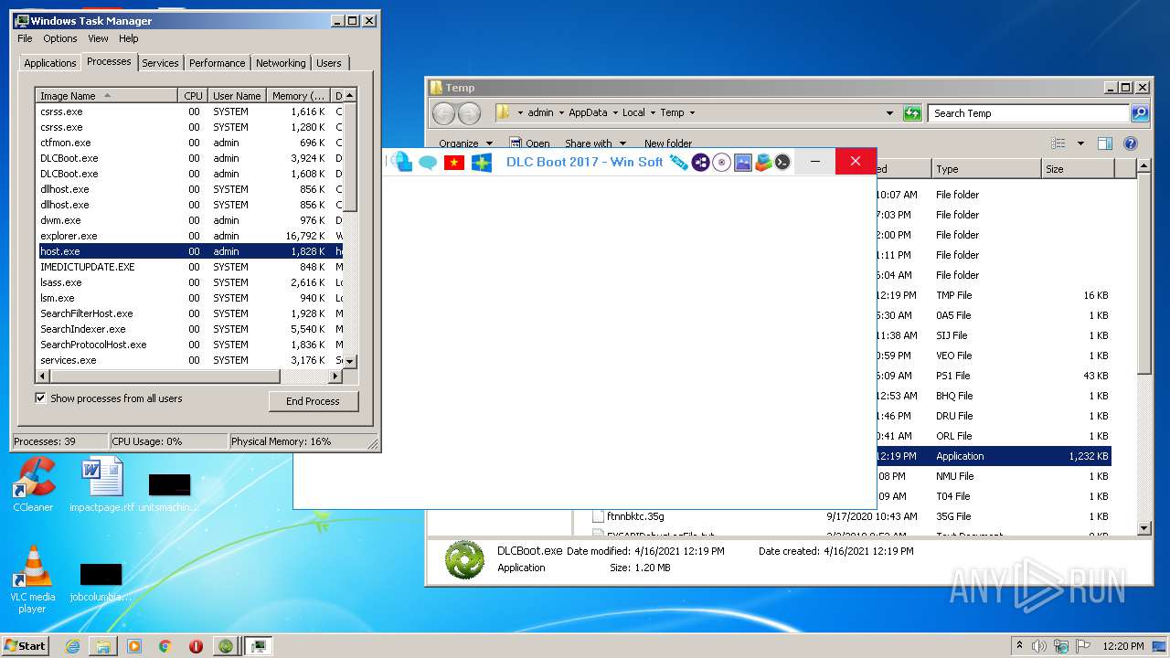Screen dimensions: 1170x658
Task: Open the USB drive tool icon
Action: click(x=678, y=163)
